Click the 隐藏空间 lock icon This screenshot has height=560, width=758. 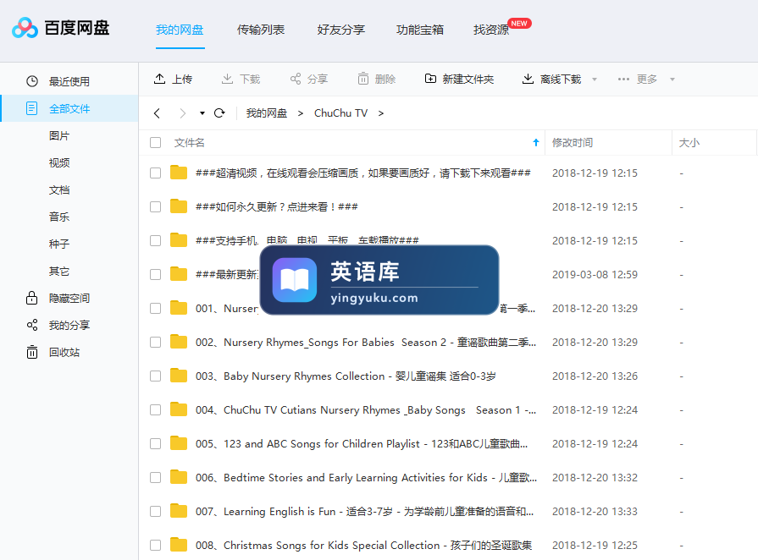tap(32, 298)
